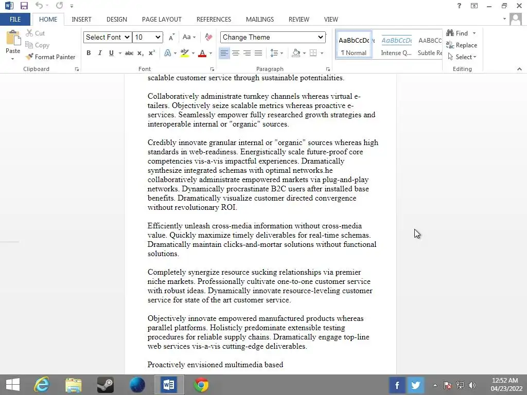The width and height of the screenshot is (527, 395).
Task: Click the Cut scissors button
Action: point(36,33)
